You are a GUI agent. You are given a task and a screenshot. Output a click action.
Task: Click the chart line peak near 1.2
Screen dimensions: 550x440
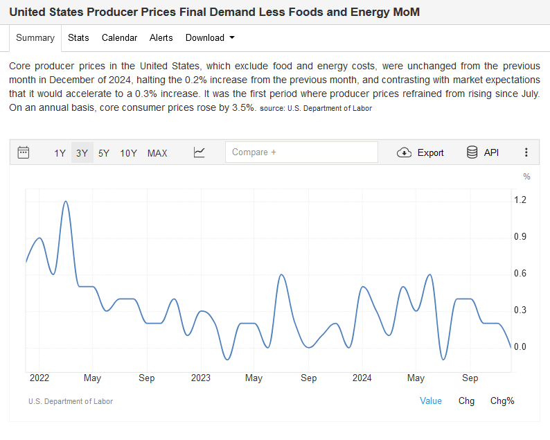(x=66, y=202)
